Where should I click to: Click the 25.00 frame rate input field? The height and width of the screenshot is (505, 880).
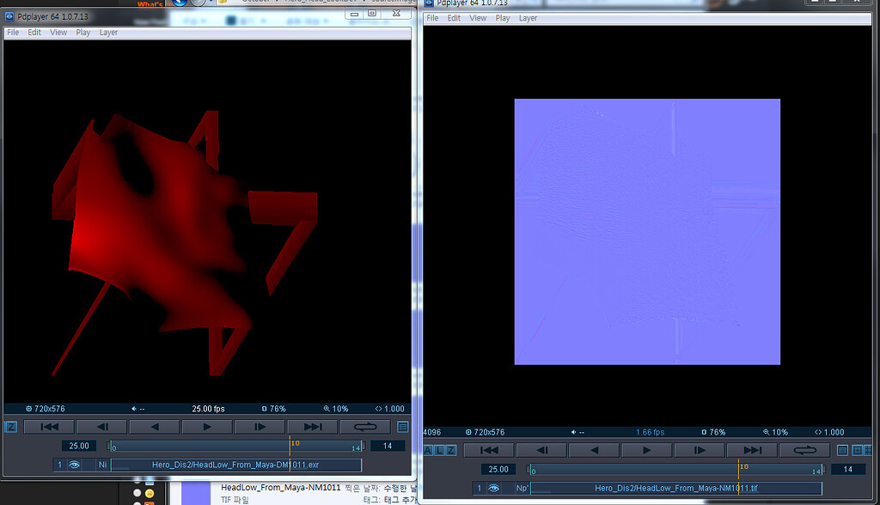pyautogui.click(x=79, y=446)
